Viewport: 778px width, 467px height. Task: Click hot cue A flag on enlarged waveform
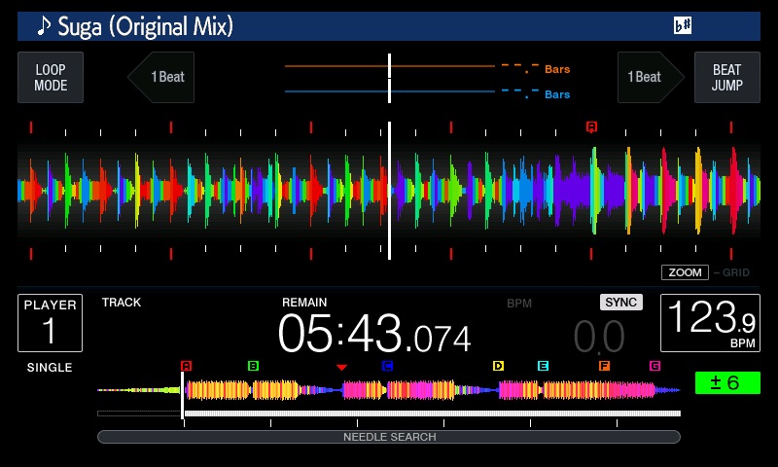tap(591, 127)
